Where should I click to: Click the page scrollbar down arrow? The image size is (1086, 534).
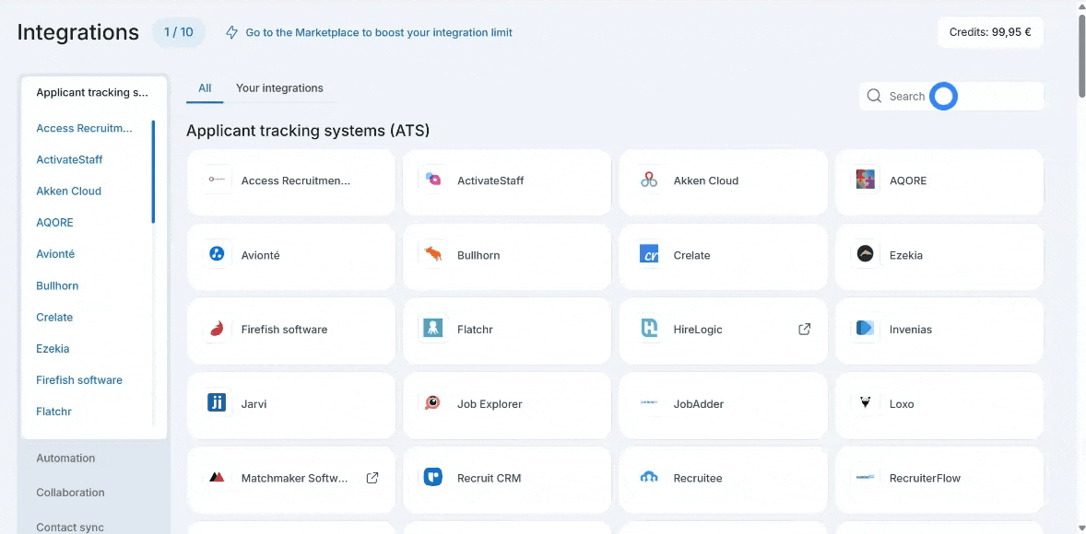pyautogui.click(x=1081, y=529)
